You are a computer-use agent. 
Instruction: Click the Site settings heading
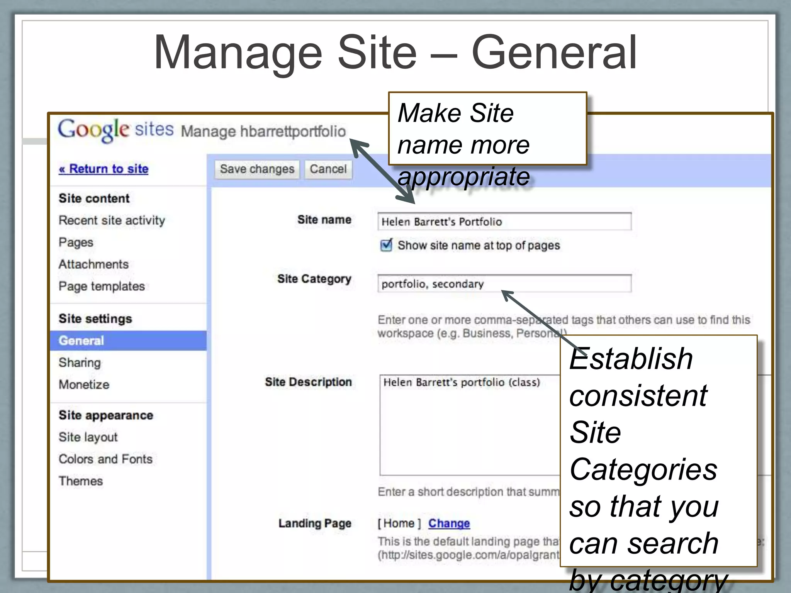95,319
